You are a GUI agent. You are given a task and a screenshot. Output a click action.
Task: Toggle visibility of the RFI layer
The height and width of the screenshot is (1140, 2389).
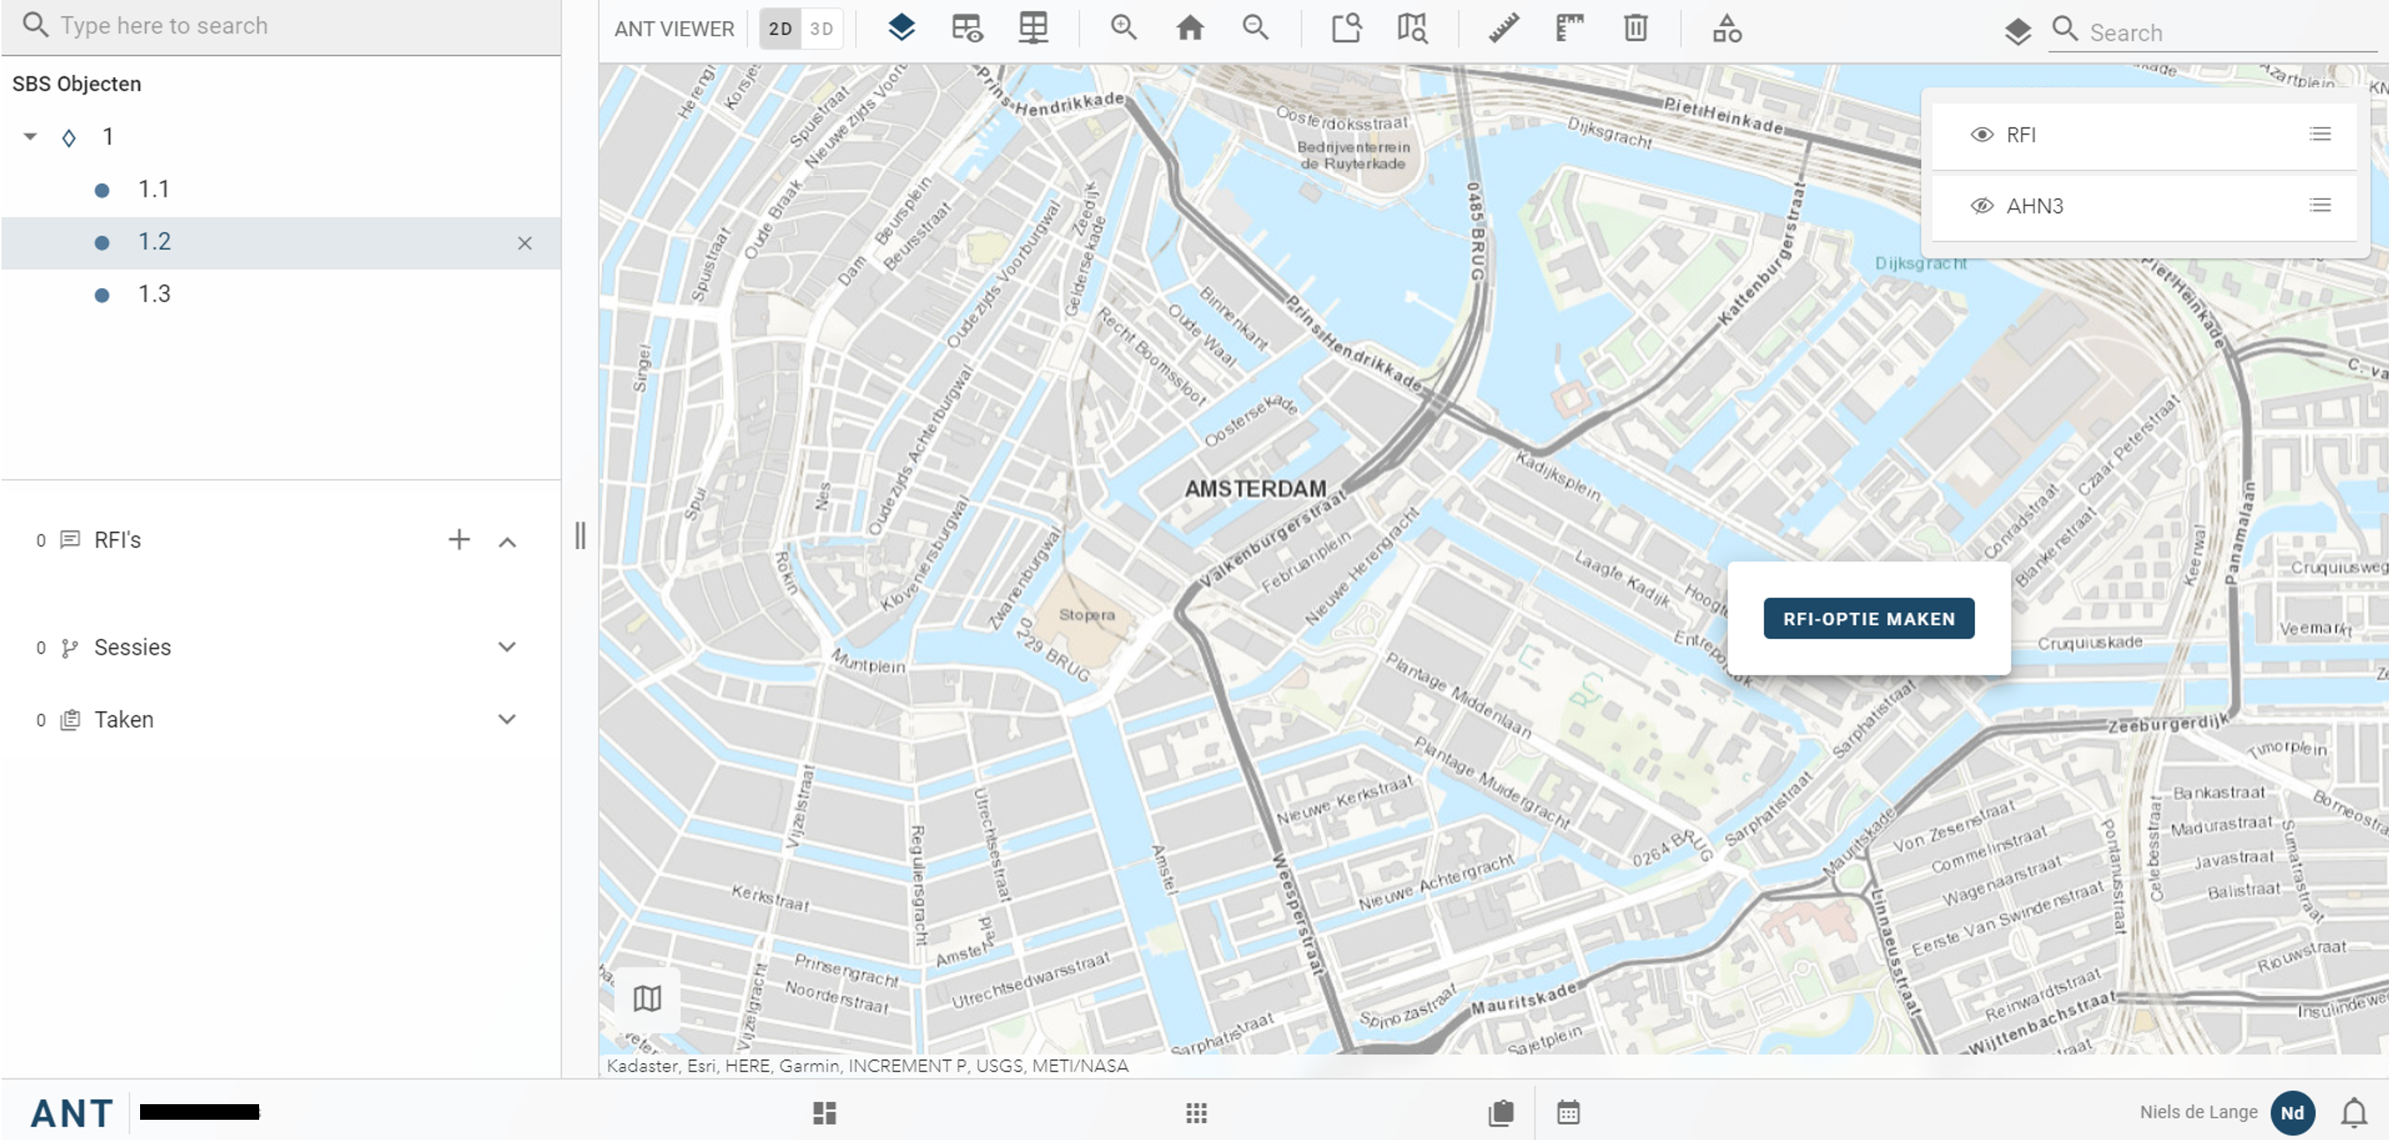tap(1981, 135)
